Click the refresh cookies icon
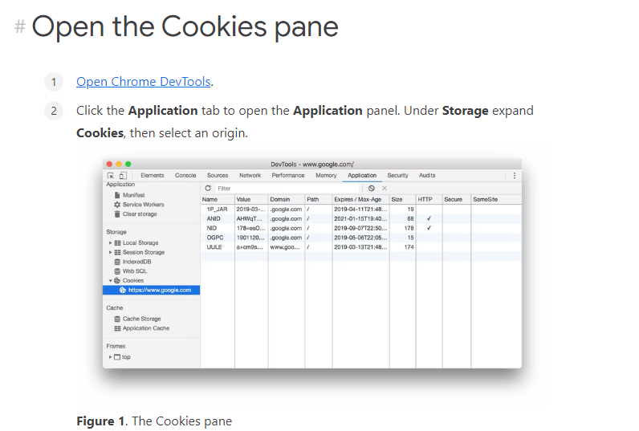This screenshot has height=431, width=639. pos(208,188)
